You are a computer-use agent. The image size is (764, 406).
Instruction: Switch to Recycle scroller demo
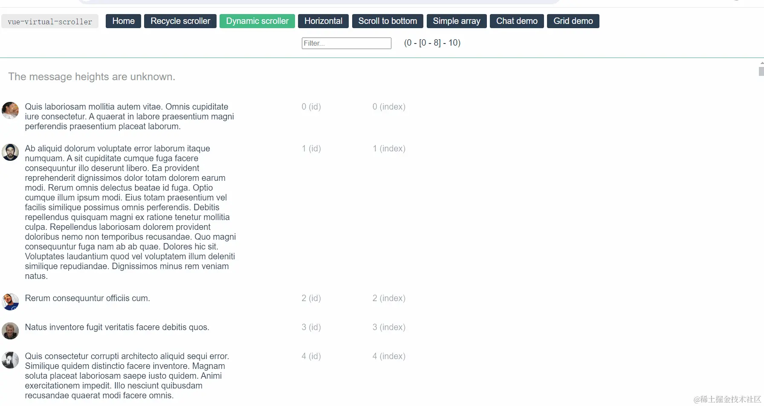[180, 21]
